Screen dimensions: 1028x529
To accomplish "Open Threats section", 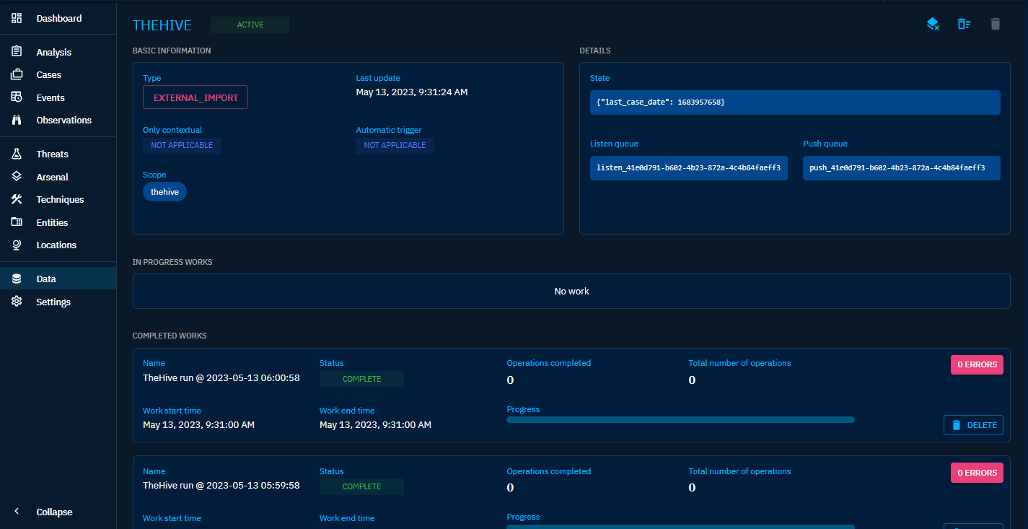I will coord(58,154).
